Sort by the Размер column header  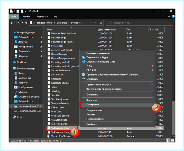[154, 29]
